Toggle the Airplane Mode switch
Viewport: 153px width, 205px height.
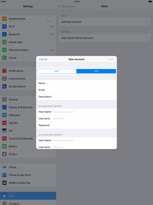point(50,19)
